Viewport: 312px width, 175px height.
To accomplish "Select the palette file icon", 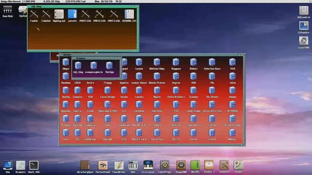I will click(x=72, y=14).
